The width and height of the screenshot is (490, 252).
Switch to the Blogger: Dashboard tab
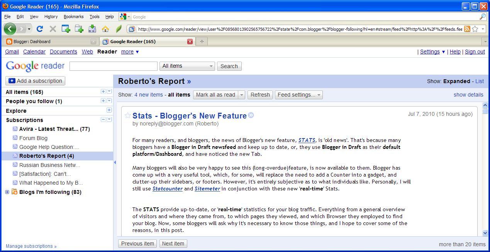coord(51,42)
